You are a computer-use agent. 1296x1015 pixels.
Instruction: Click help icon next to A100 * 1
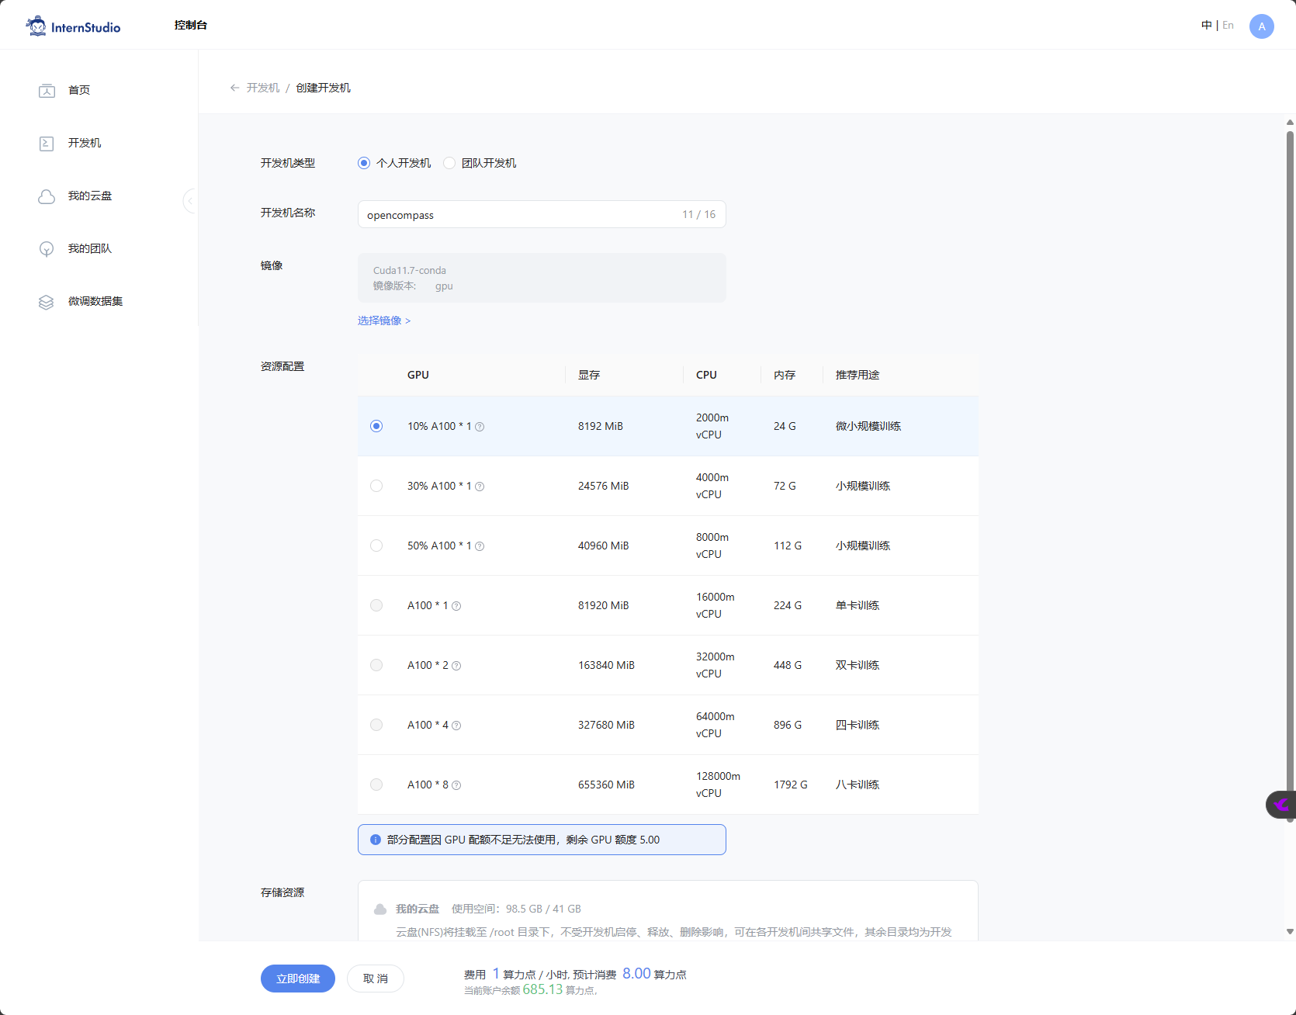[456, 606]
